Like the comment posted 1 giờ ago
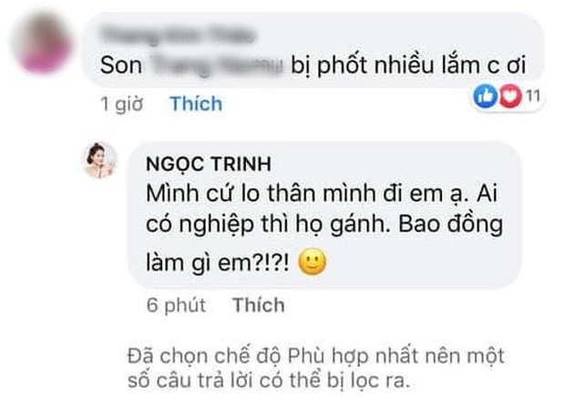 point(196,104)
